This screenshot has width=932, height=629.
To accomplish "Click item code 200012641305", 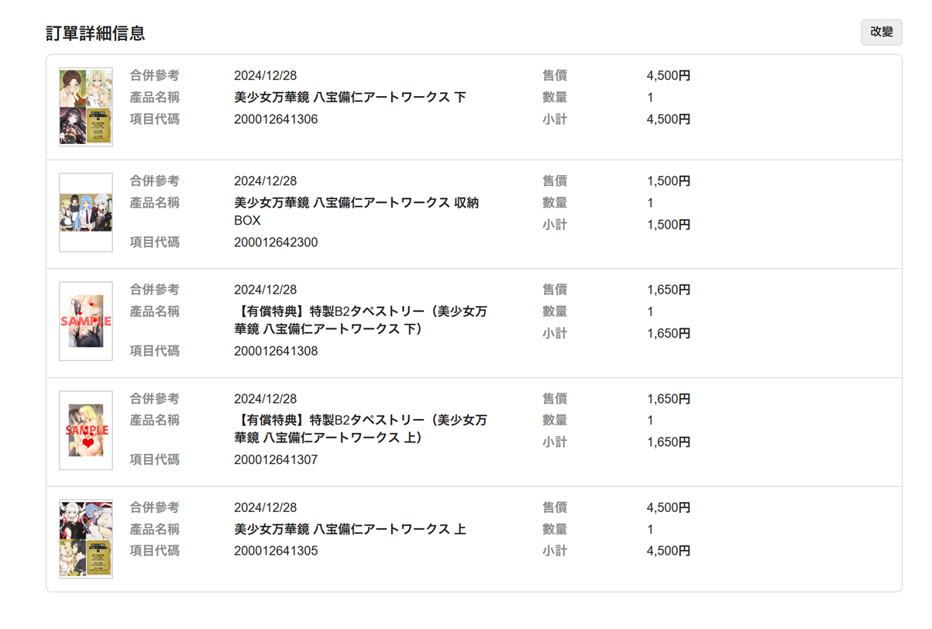I will click(x=276, y=551).
